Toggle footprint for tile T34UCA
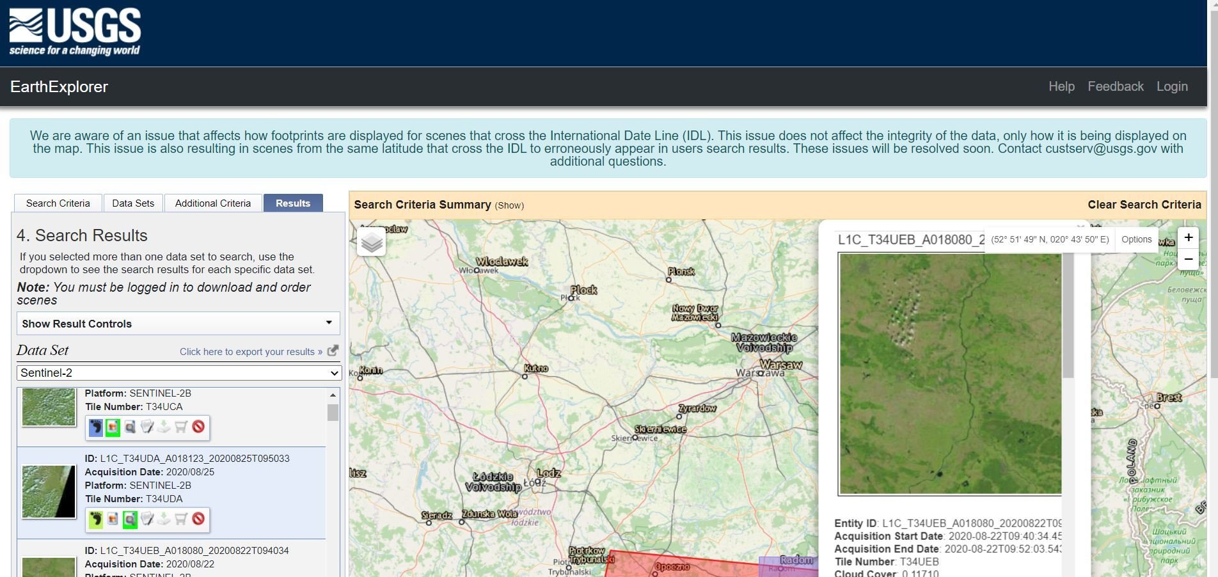Image resolution: width=1218 pixels, height=577 pixels. (x=96, y=427)
